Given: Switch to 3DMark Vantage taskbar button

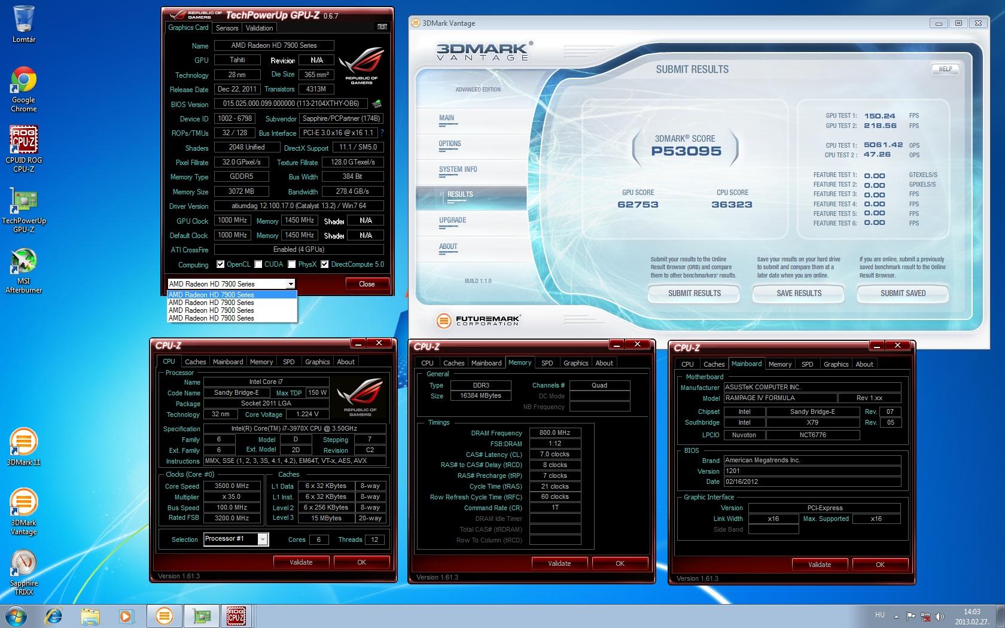Looking at the screenshot, I should (165, 615).
